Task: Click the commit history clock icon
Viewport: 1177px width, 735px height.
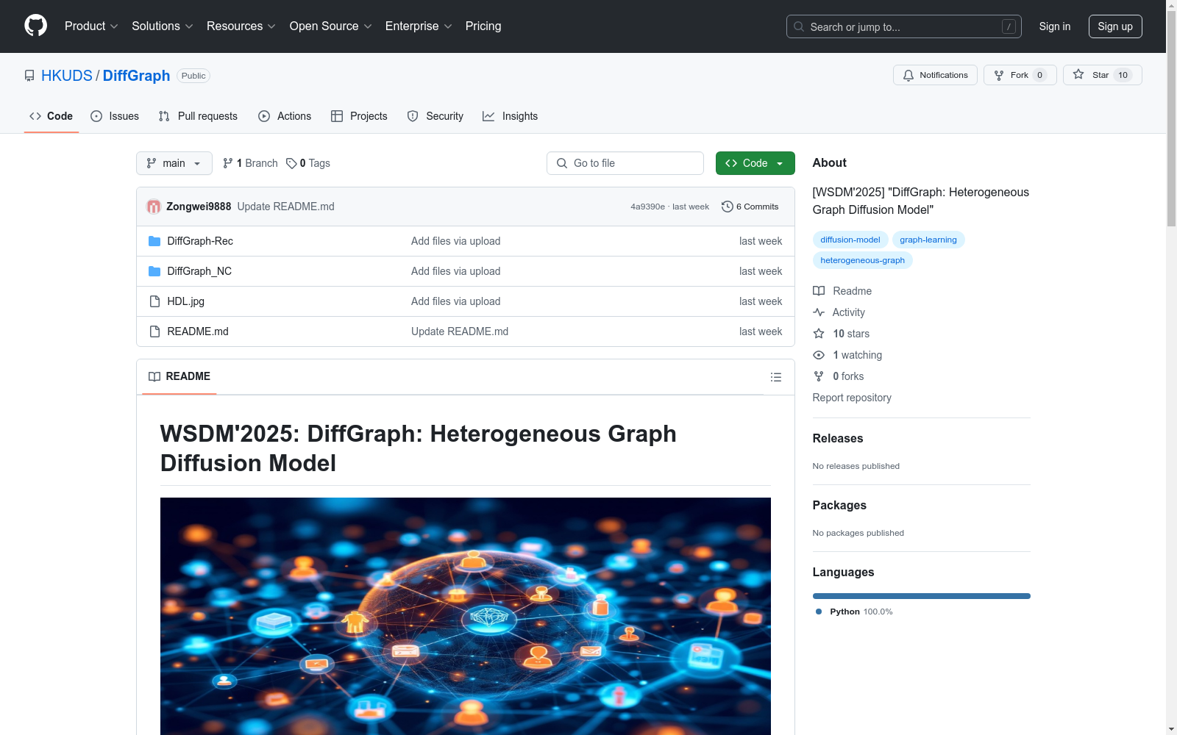Action: (x=727, y=207)
